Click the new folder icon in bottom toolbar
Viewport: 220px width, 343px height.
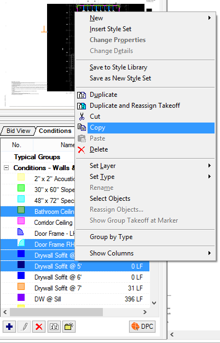(x=69, y=327)
